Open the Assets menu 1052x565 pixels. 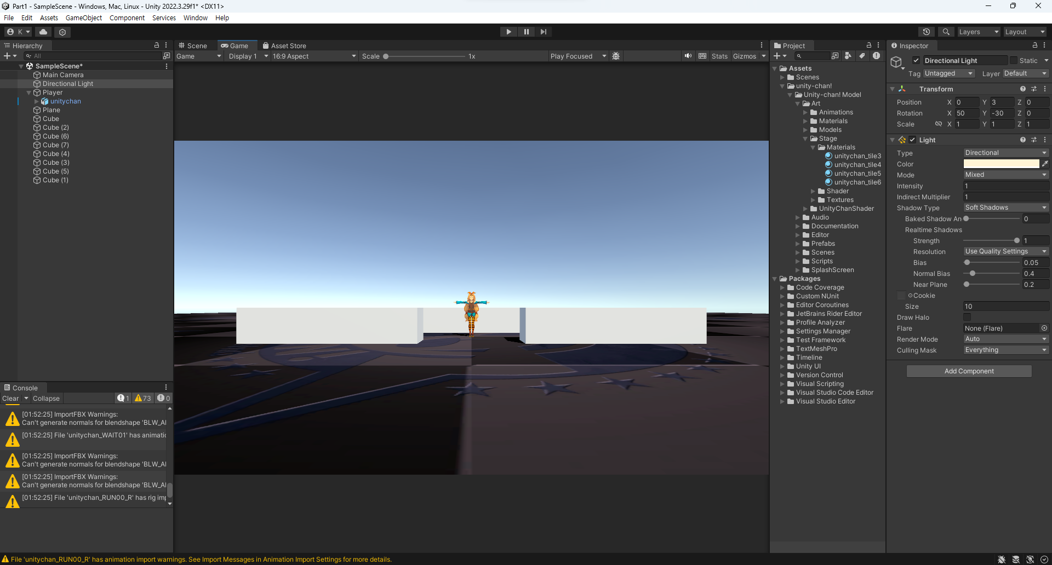point(49,18)
